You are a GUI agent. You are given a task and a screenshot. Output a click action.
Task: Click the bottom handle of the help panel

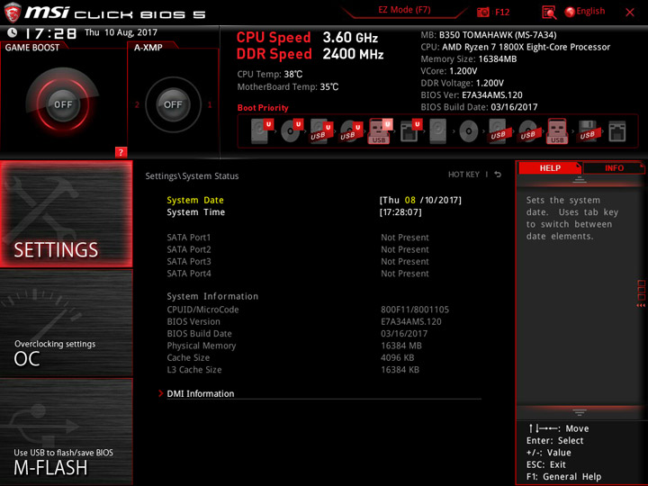pyautogui.click(x=580, y=412)
